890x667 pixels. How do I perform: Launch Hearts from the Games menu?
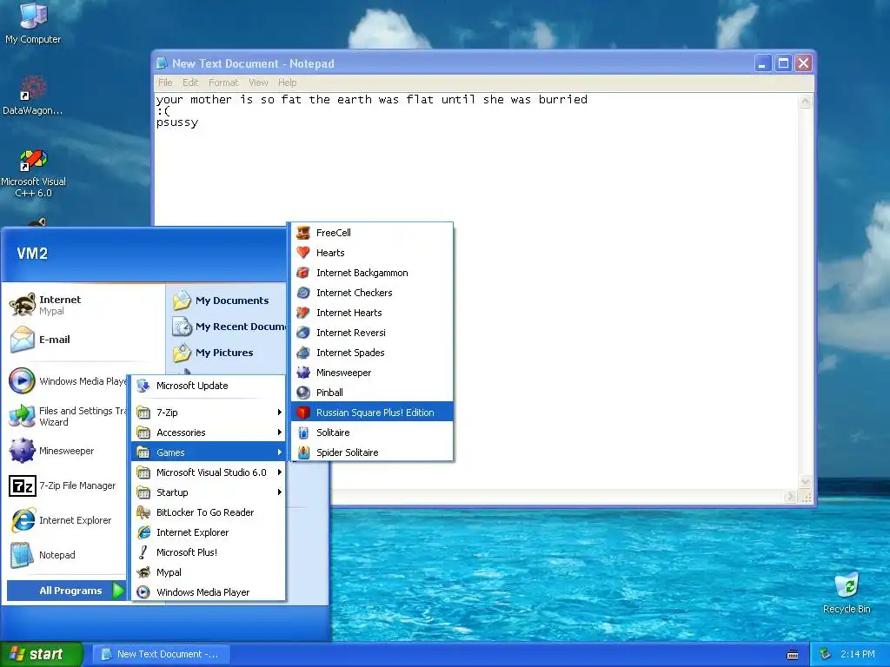(x=372, y=253)
